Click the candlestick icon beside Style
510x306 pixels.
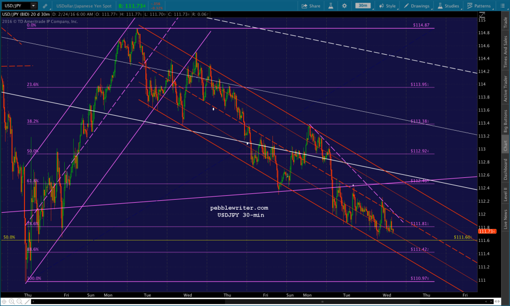[381, 6]
